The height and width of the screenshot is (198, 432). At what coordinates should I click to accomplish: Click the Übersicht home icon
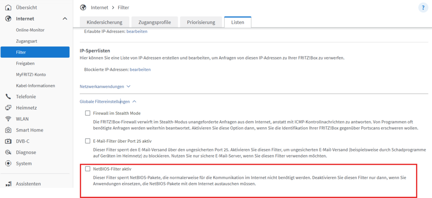click(x=9, y=7)
